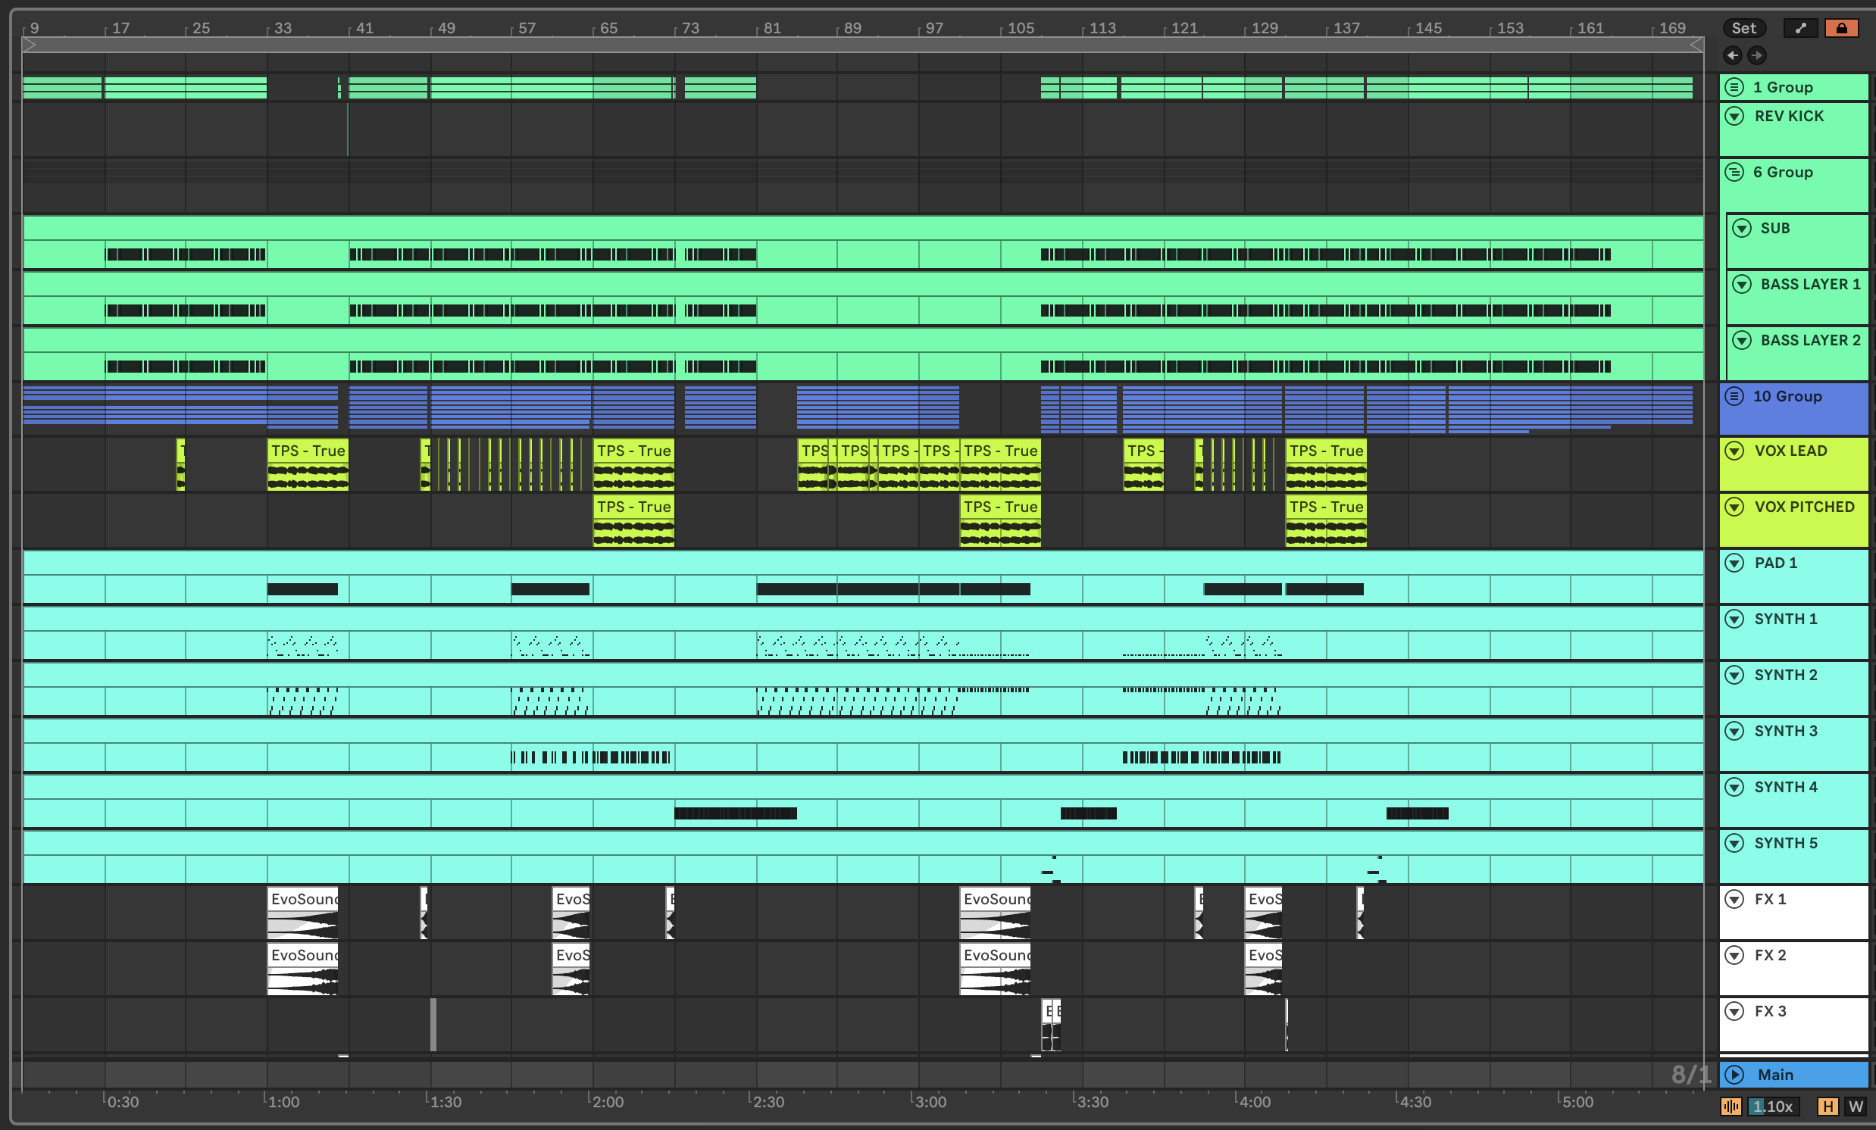This screenshot has height=1130, width=1876.
Task: Click 4:00 on the time ruler
Action: pos(1254,1101)
